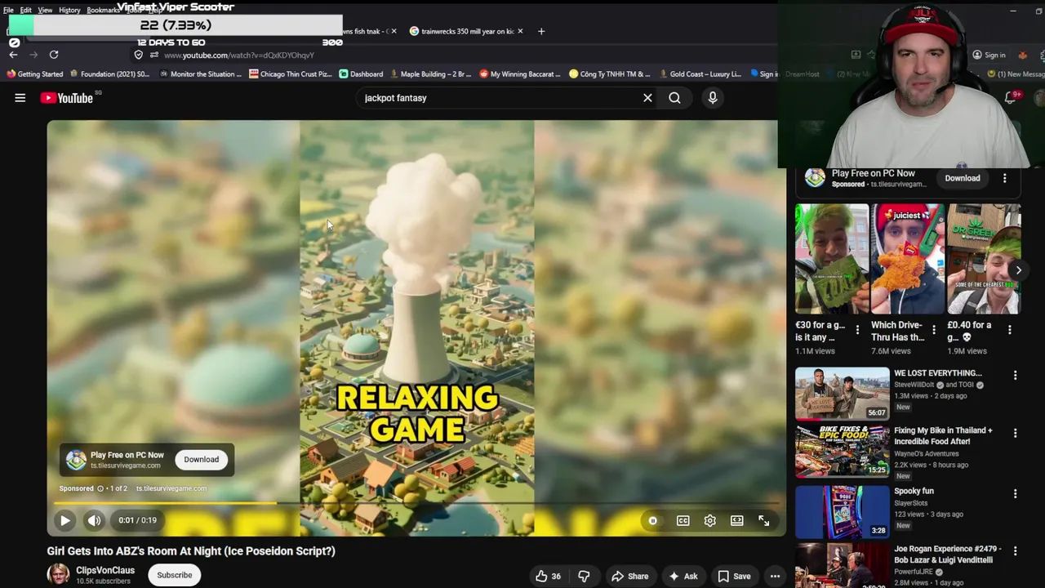Show next Shorts using the right chevron

coord(1018,270)
